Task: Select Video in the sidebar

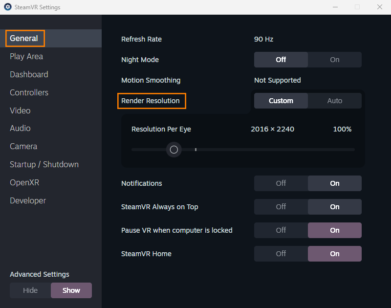Action: coord(20,110)
